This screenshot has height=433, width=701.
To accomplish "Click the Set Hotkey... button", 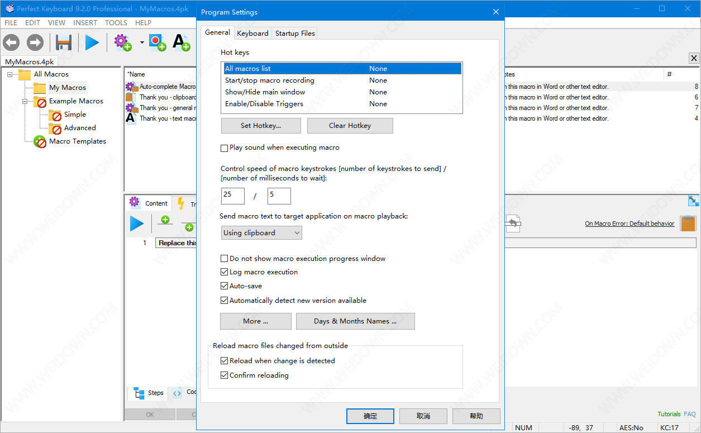I will pos(261,126).
